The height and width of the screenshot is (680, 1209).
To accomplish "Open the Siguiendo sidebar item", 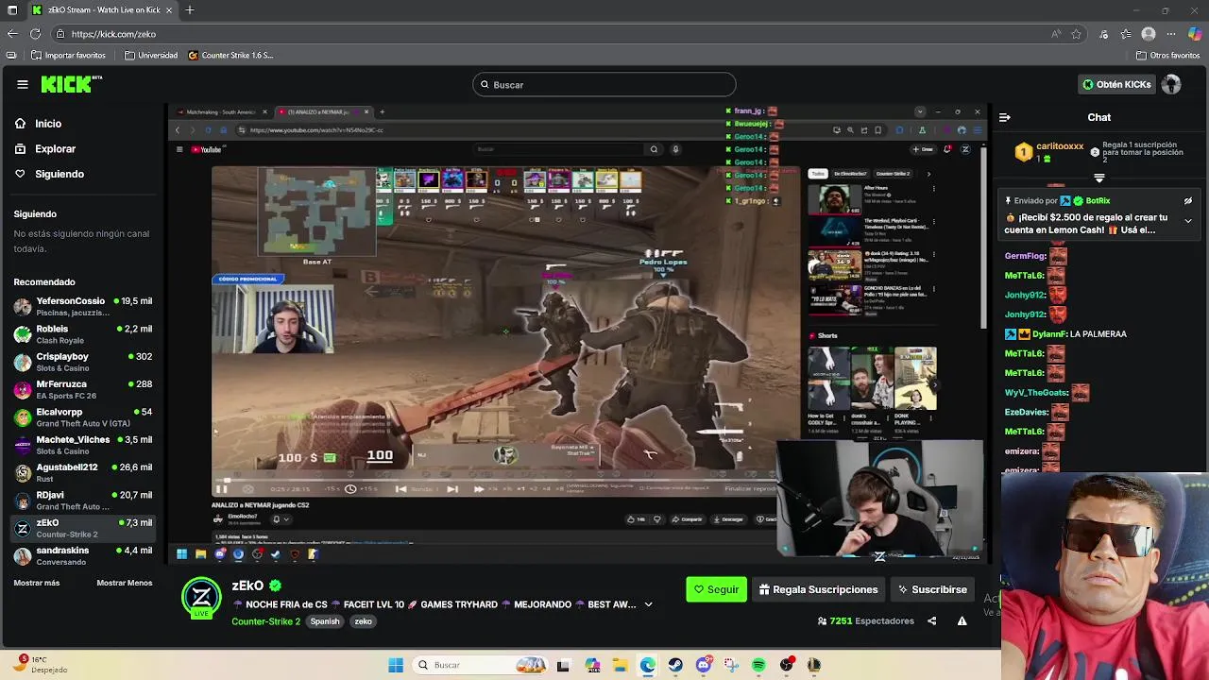I will coord(59,174).
